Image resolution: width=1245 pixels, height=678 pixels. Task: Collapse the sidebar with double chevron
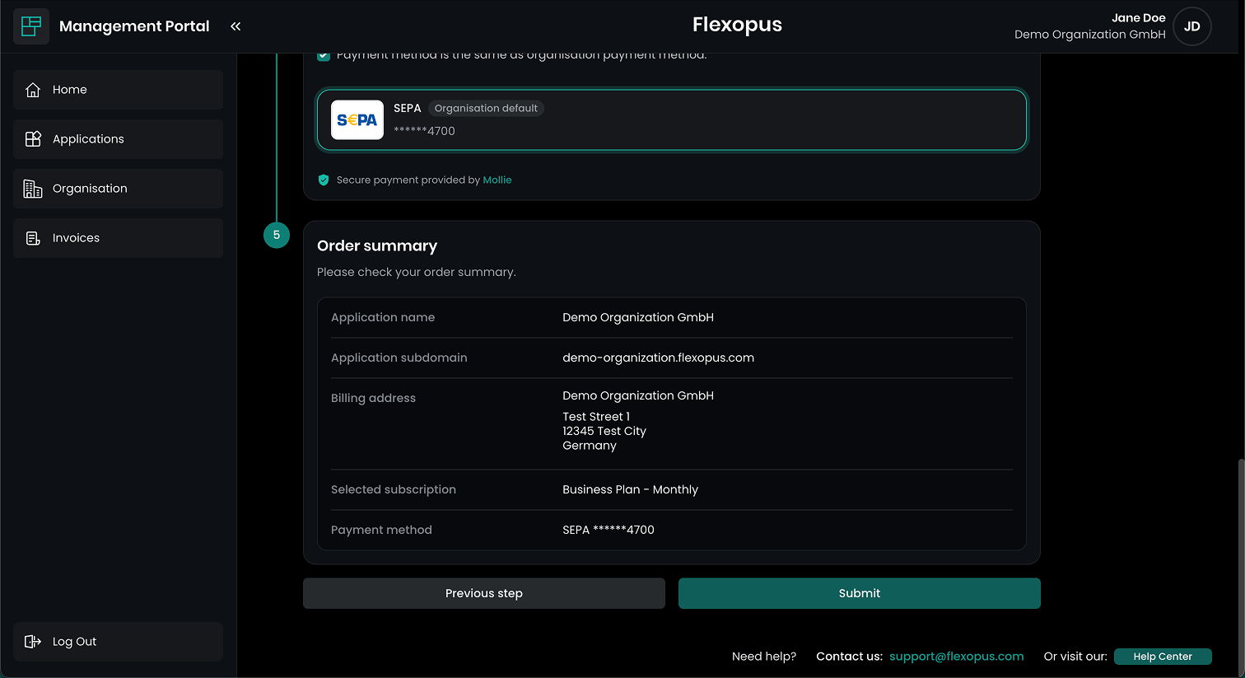pos(235,26)
